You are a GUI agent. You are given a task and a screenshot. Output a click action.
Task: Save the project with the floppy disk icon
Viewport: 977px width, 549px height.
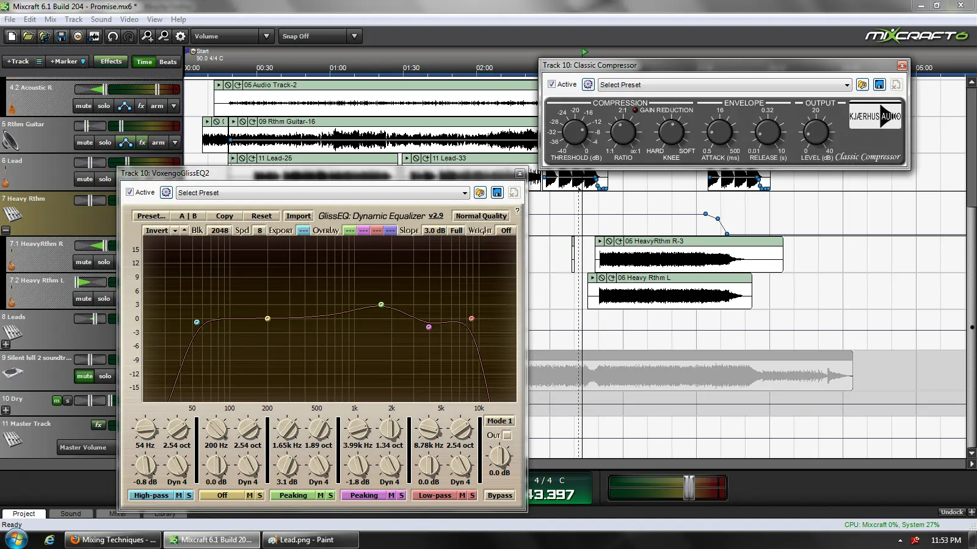(61, 36)
